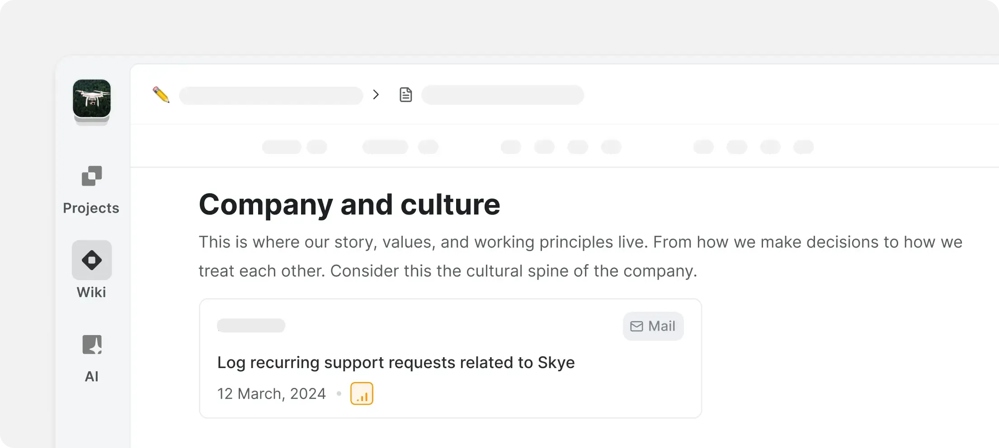This screenshot has height=448, width=999.
Task: Click the rightmost toolbar placeholder pill
Action: pyautogui.click(x=803, y=147)
